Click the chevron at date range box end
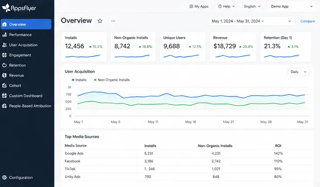The height and width of the screenshot is (187, 320). click(290, 21)
